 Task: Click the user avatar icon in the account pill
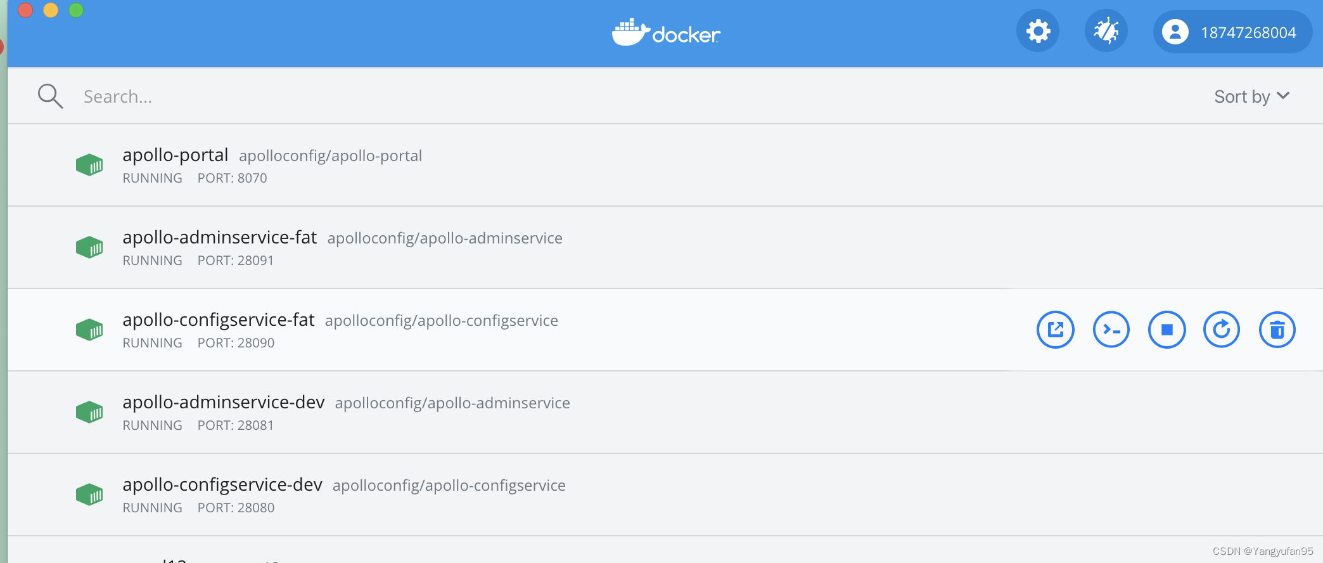coord(1176,32)
